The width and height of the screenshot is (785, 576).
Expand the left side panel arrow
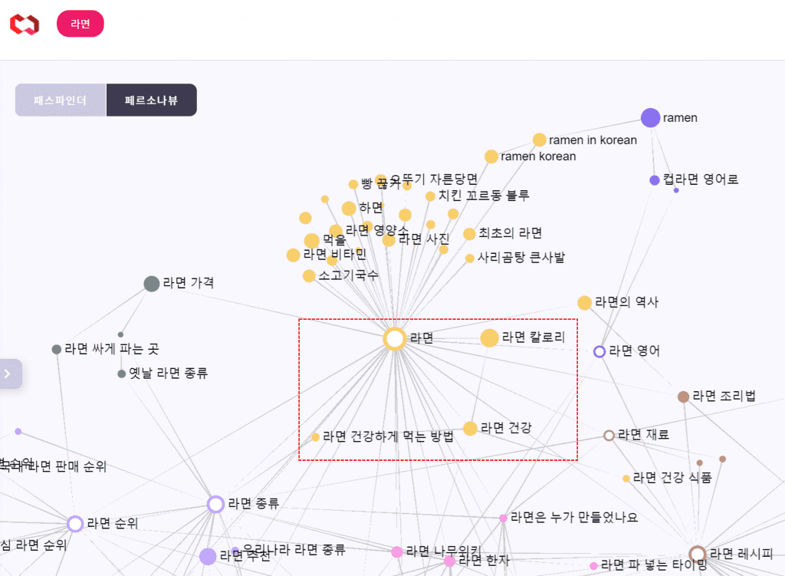pos(8,374)
